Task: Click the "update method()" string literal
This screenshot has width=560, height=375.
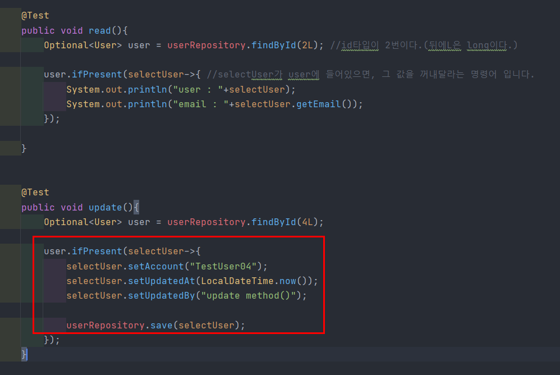Action: click(249, 295)
